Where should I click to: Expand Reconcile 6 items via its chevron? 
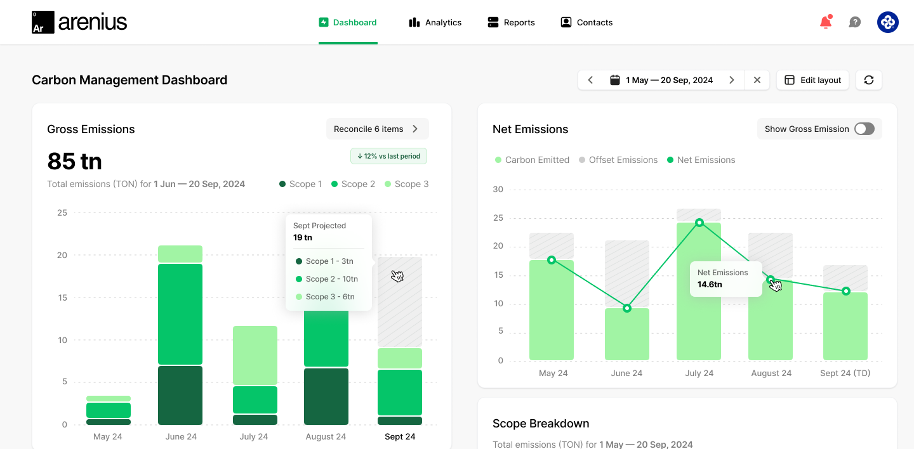click(x=416, y=128)
